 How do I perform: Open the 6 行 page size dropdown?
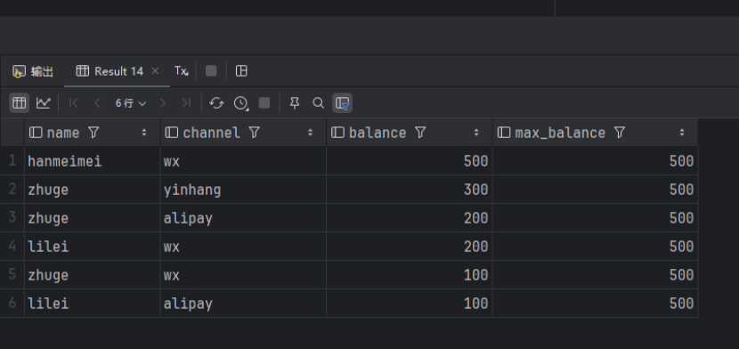click(131, 103)
